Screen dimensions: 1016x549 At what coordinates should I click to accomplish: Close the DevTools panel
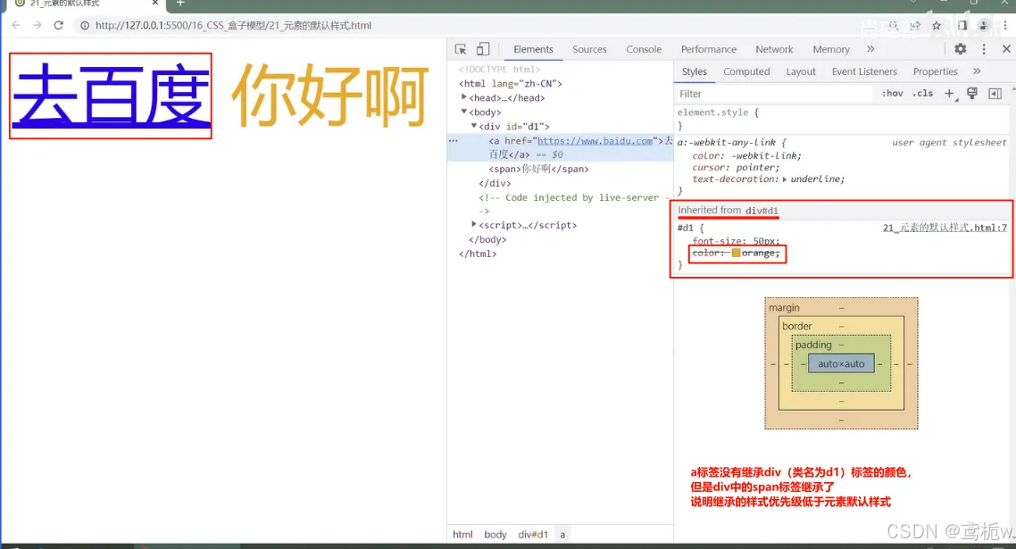(x=1006, y=49)
